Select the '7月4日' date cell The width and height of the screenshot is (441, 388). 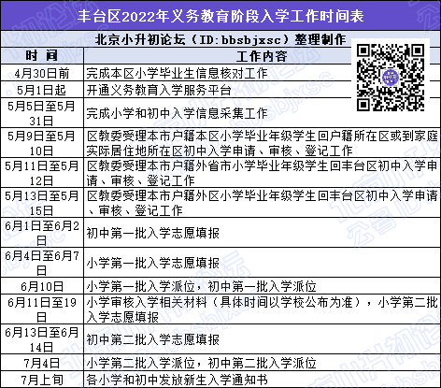coord(42,363)
